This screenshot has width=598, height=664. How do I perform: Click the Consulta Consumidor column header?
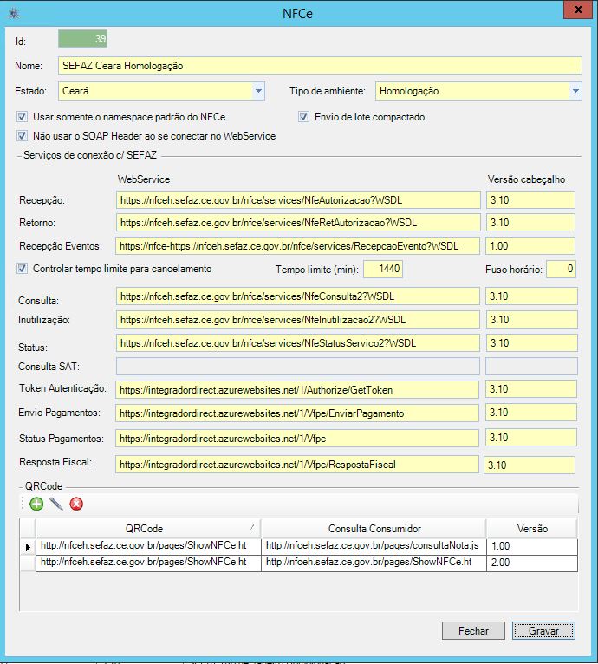373,529
